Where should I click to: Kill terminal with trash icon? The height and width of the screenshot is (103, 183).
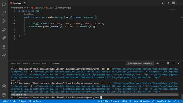(x=168, y=63)
